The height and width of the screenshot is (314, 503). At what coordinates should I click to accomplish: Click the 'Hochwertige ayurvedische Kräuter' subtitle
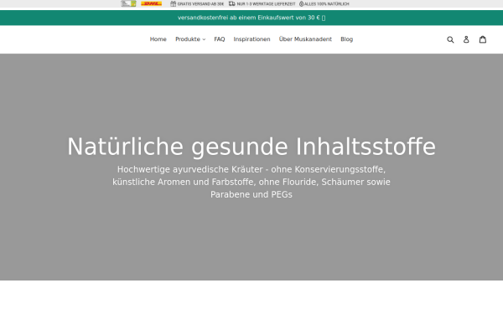tap(251, 182)
